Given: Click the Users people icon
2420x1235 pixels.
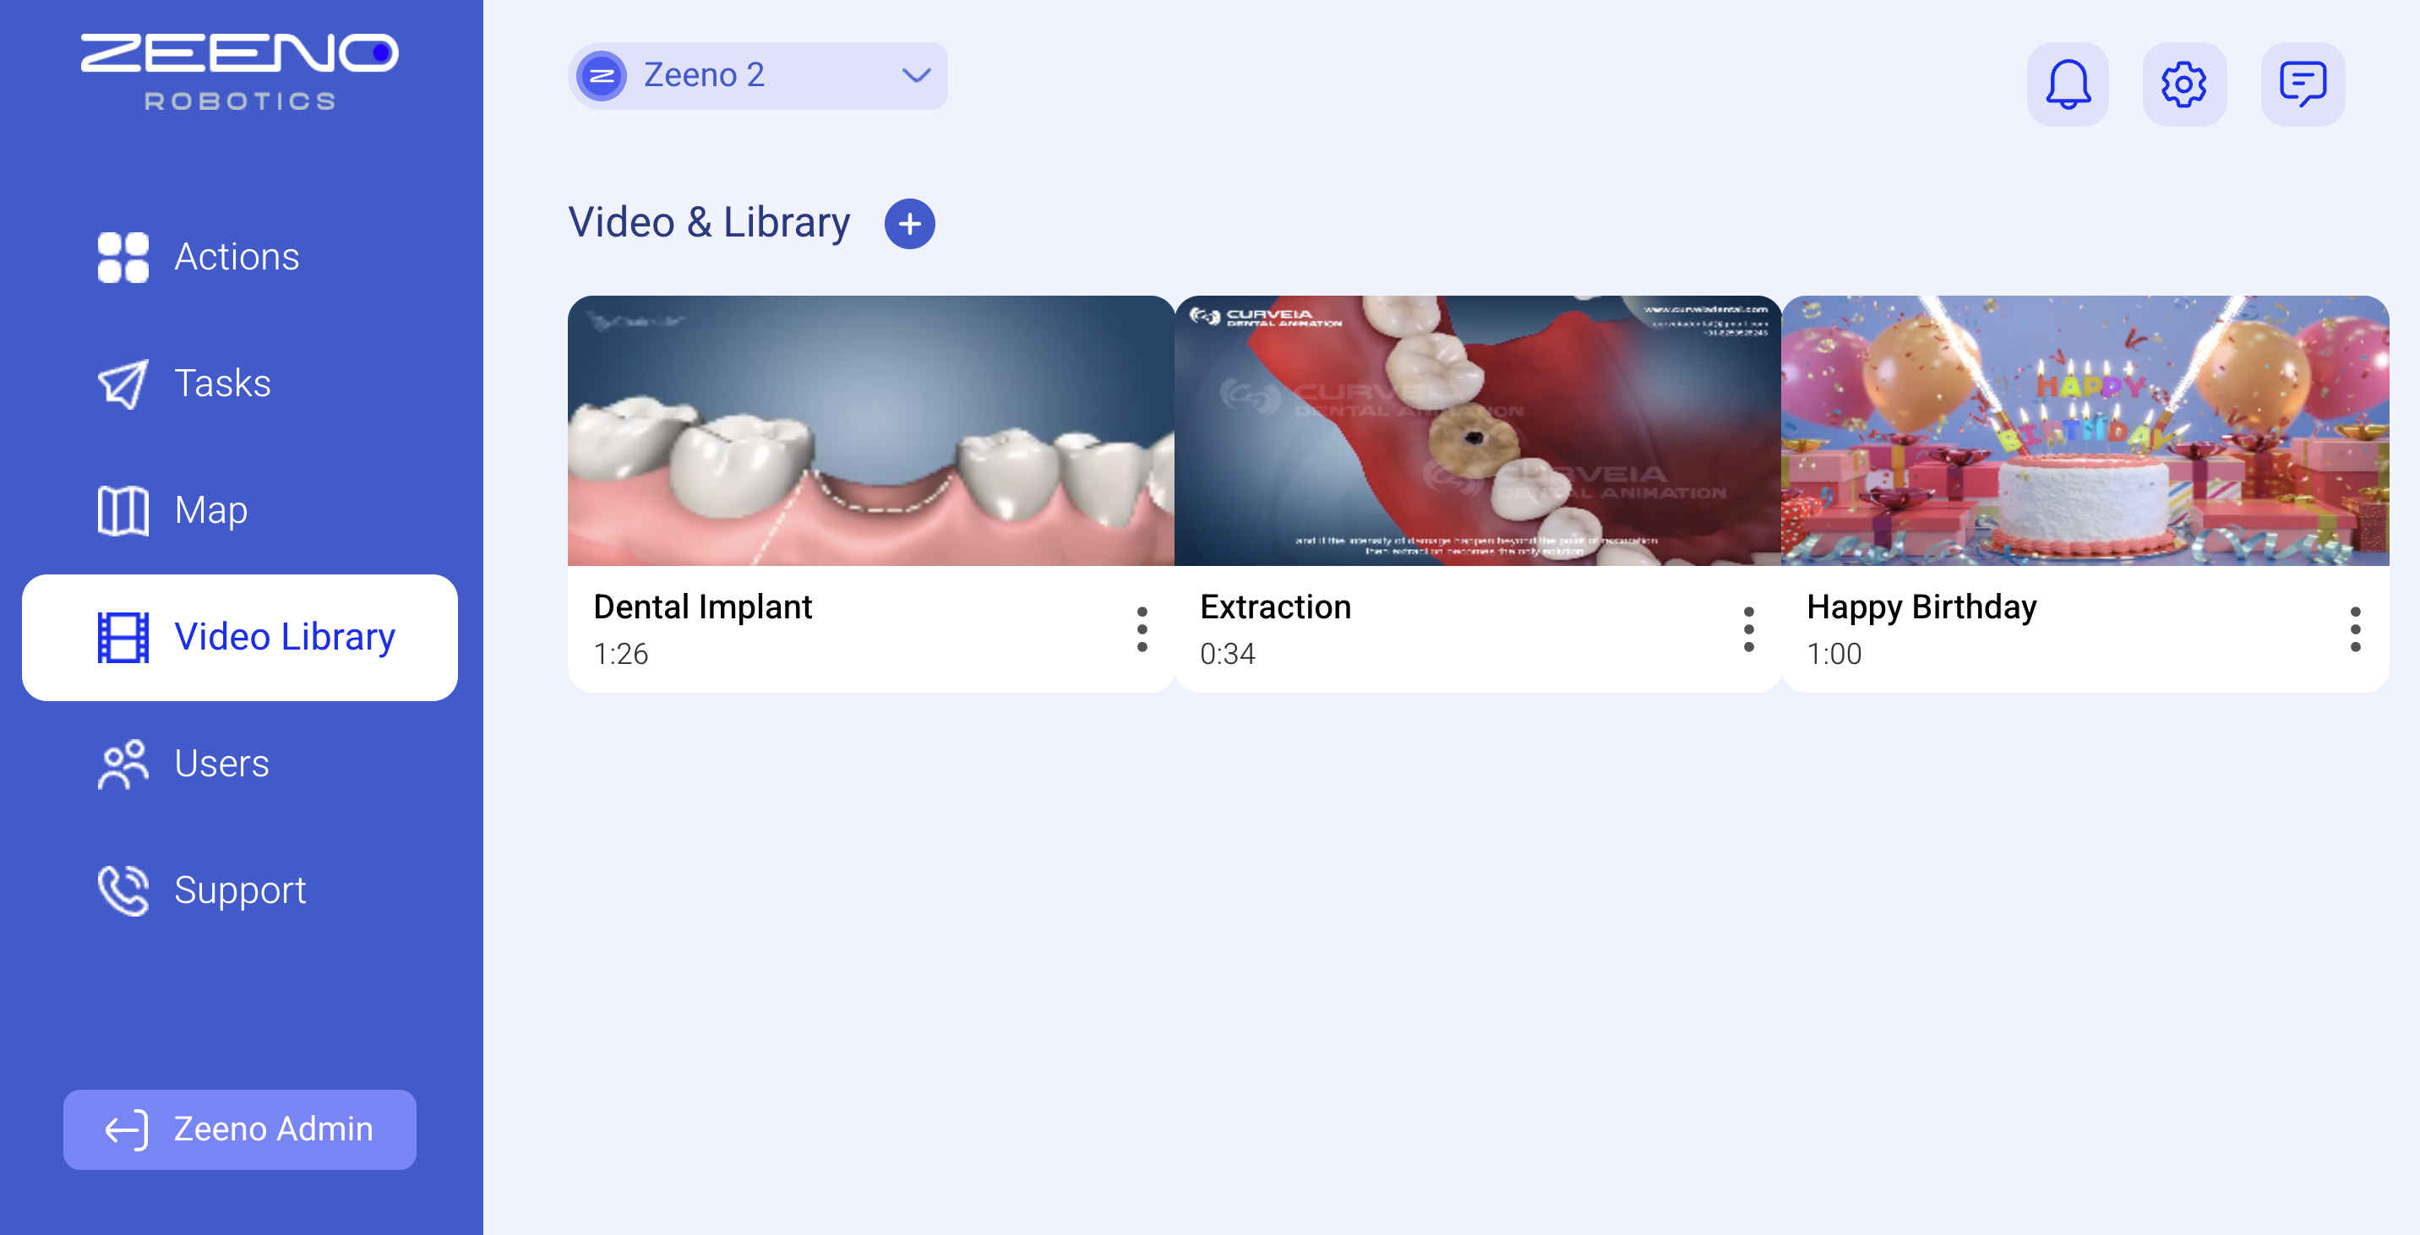Looking at the screenshot, I should [123, 764].
